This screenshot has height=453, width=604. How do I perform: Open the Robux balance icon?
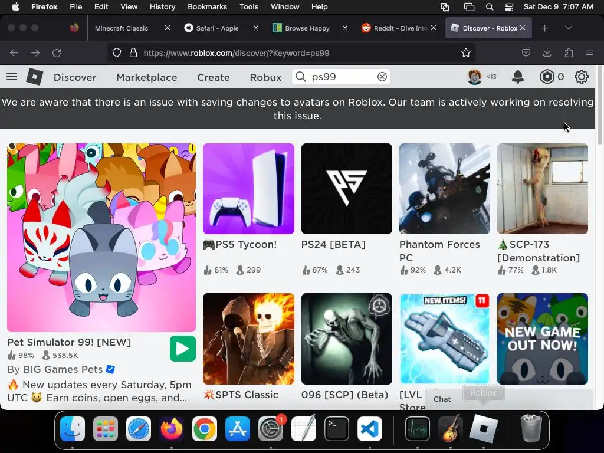point(547,77)
